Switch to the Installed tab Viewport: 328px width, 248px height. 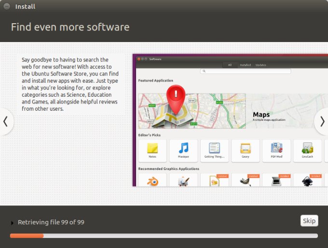point(245,65)
